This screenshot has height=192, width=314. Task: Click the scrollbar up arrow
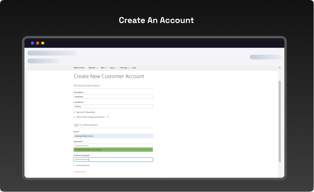coord(279,68)
